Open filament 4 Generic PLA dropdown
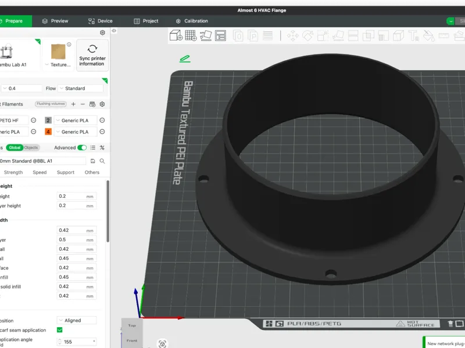Viewport: 465px width, 348px height. pos(76,132)
